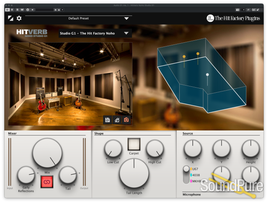This screenshot has height=203, width=268.
Task: Click the Source Y position knob
Action: 222,148
